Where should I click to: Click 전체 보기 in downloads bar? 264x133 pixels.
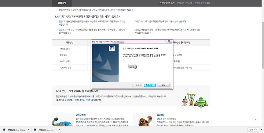(253, 129)
